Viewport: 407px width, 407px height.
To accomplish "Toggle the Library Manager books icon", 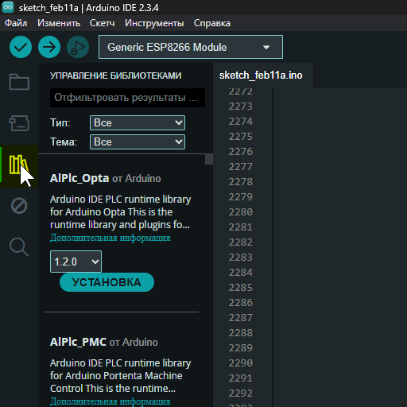I will point(18,165).
